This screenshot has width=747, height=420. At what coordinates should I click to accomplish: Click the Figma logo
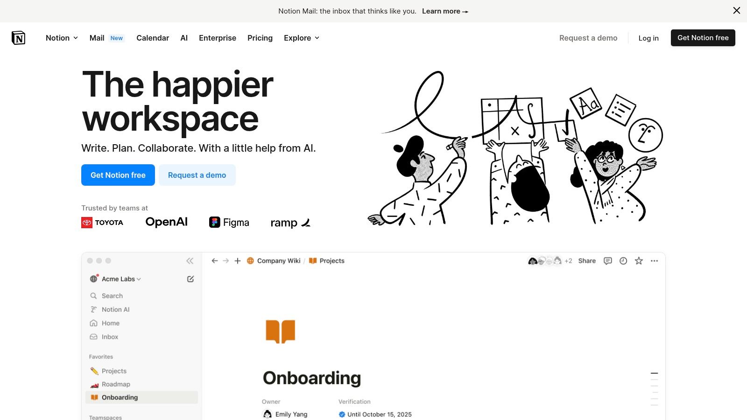click(229, 223)
